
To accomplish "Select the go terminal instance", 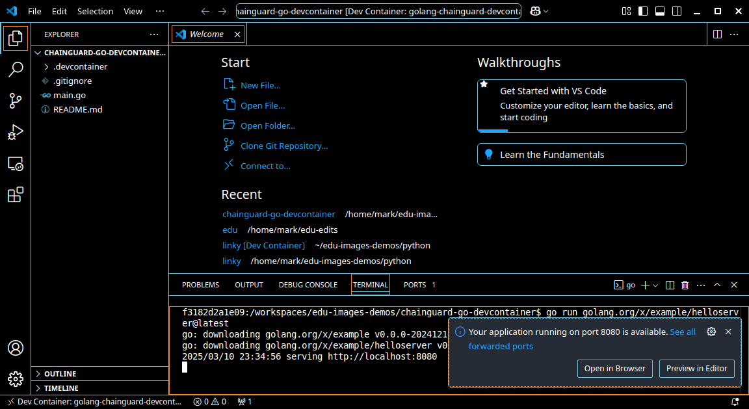I will (625, 285).
